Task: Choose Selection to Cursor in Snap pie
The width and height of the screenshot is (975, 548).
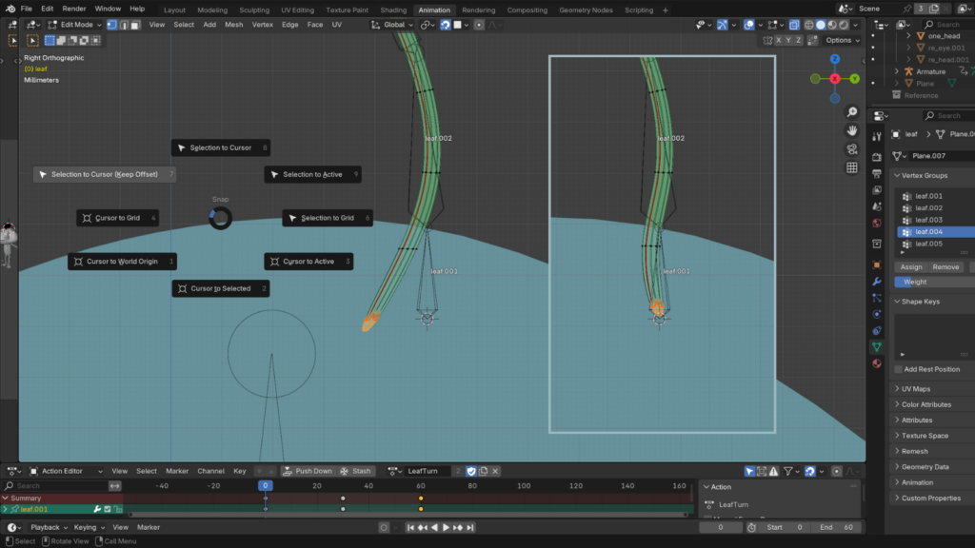Action: tap(221, 147)
